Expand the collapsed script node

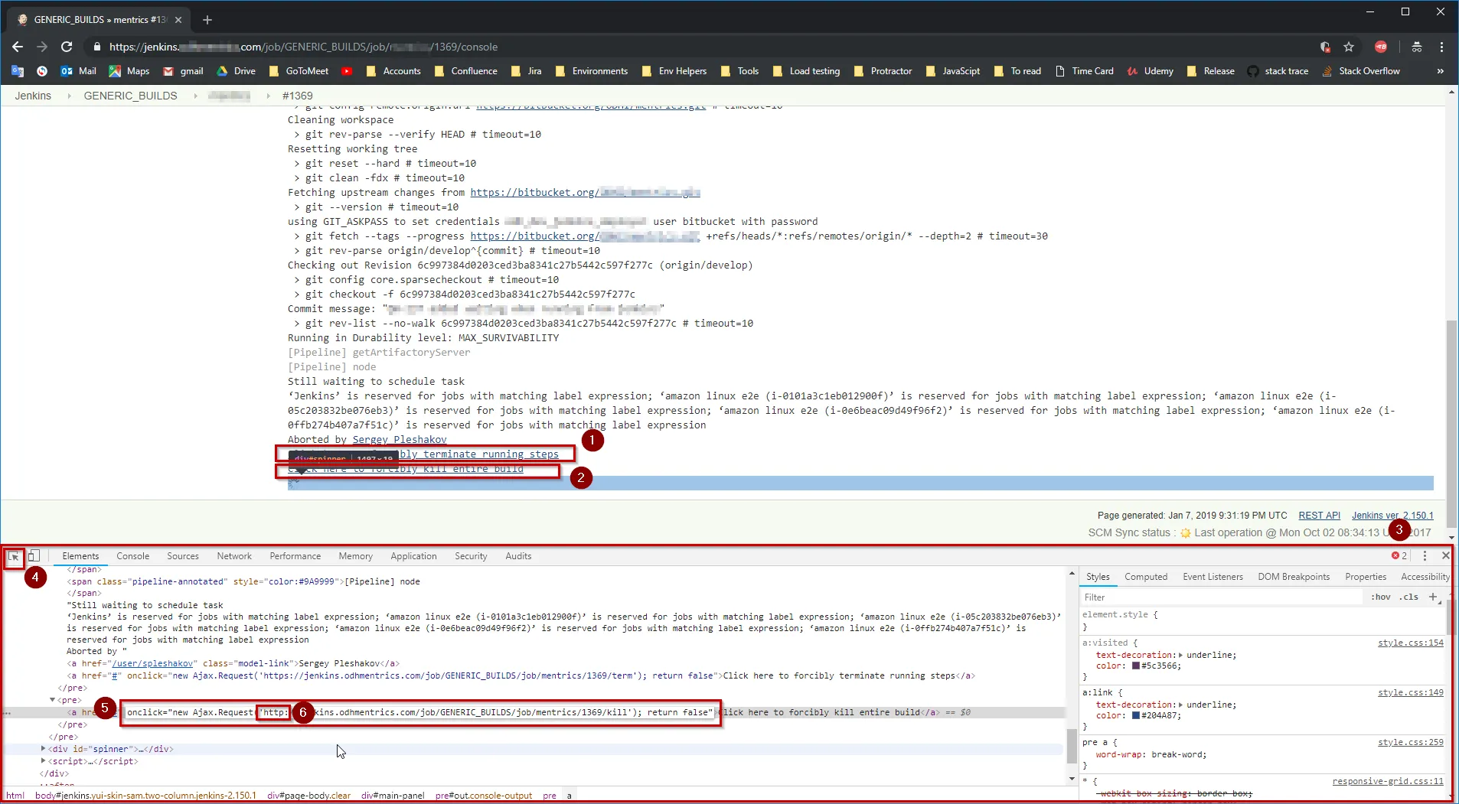43,761
